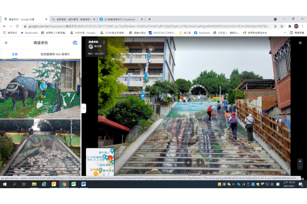Close the photo viewer with the X
The height and width of the screenshot is (204, 307).
pyautogui.click(x=300, y=43)
